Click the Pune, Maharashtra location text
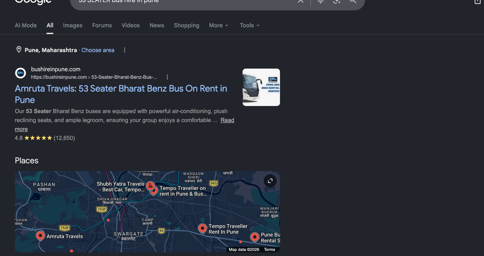The width and height of the screenshot is (484, 256). point(51,50)
